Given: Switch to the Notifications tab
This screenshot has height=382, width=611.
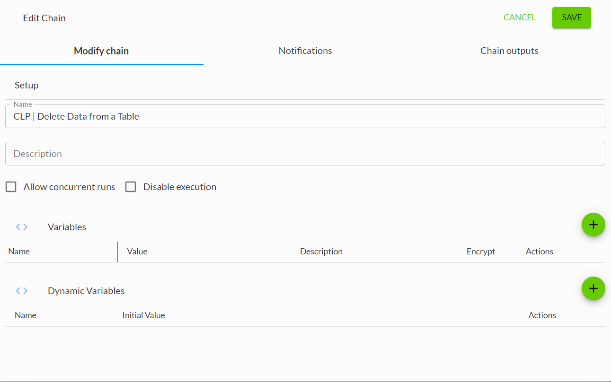Looking at the screenshot, I should [x=305, y=51].
